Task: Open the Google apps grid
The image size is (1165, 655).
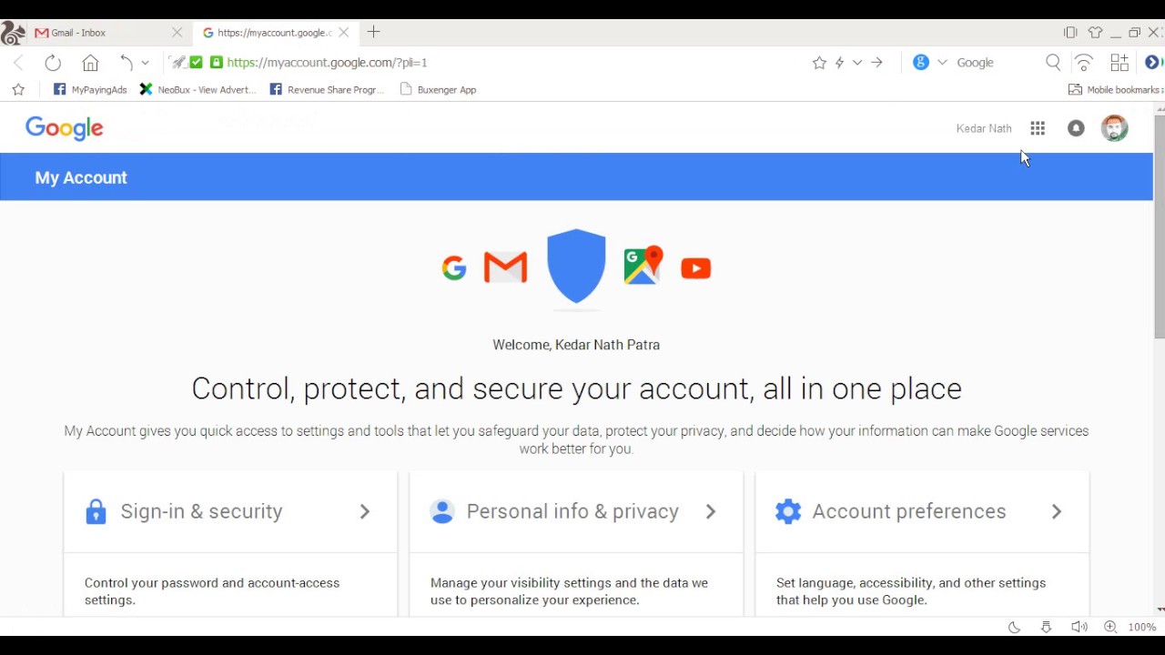Action: tap(1038, 128)
